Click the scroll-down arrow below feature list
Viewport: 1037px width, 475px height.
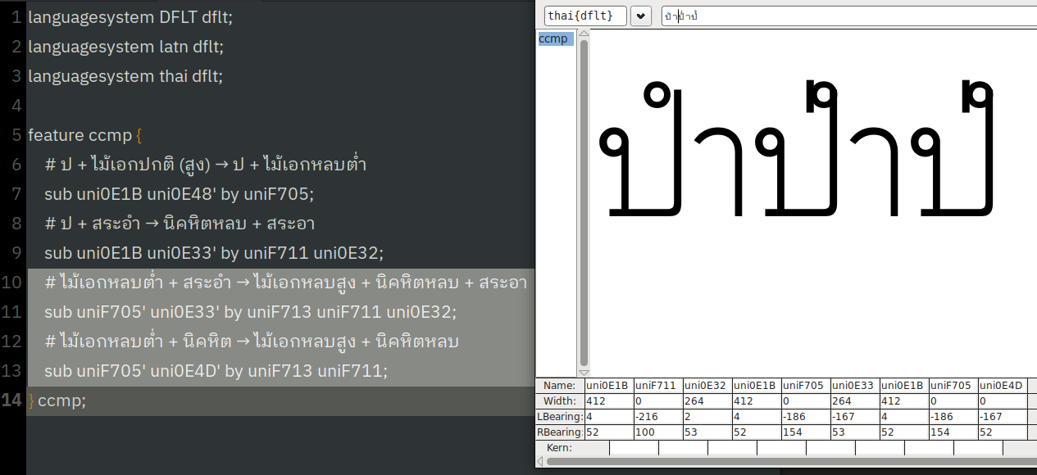pos(584,373)
